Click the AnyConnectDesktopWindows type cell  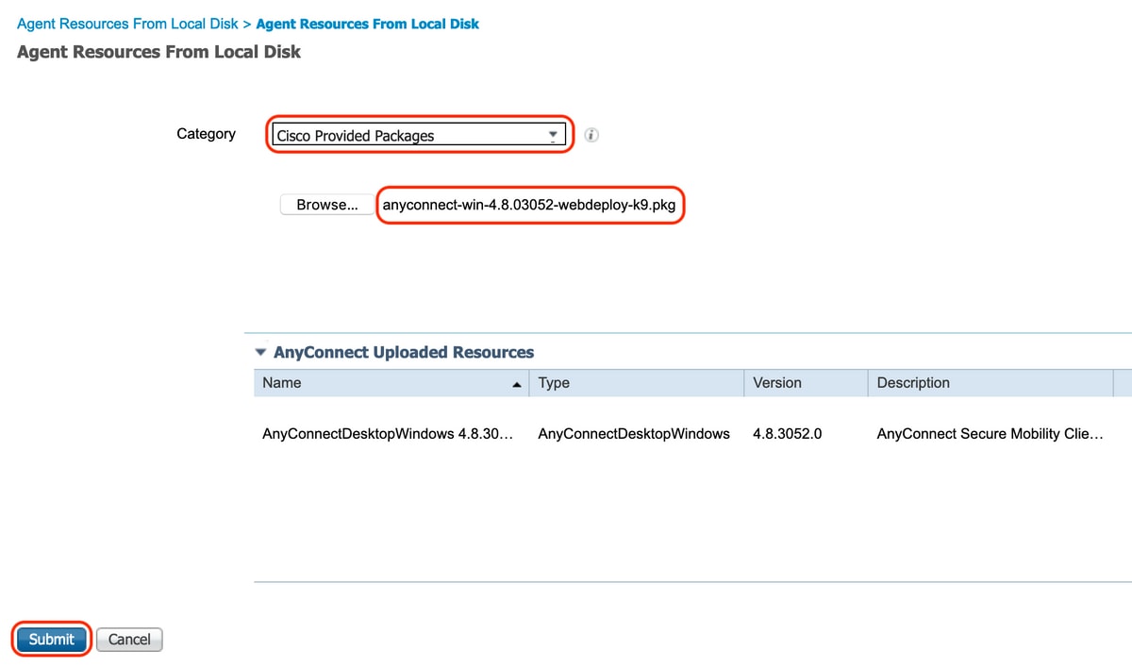coord(634,434)
